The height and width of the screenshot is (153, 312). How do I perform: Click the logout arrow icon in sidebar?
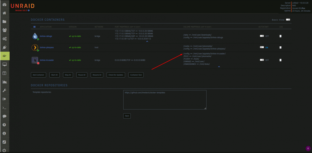[4, 99]
